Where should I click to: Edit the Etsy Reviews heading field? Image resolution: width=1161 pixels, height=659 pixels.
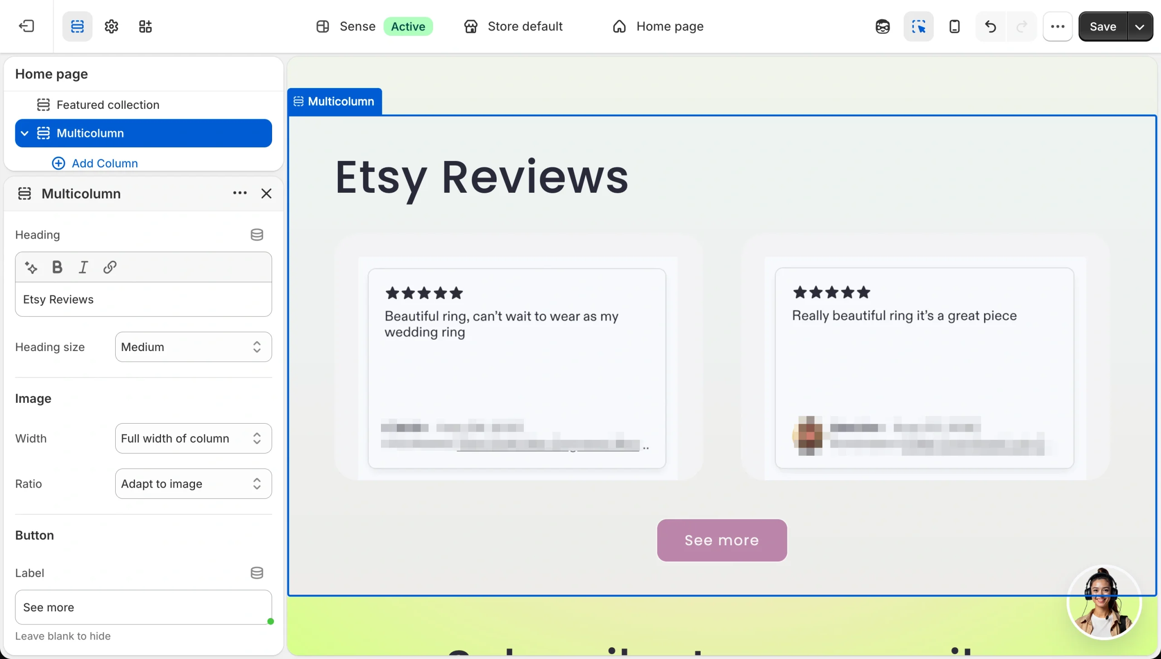click(143, 299)
